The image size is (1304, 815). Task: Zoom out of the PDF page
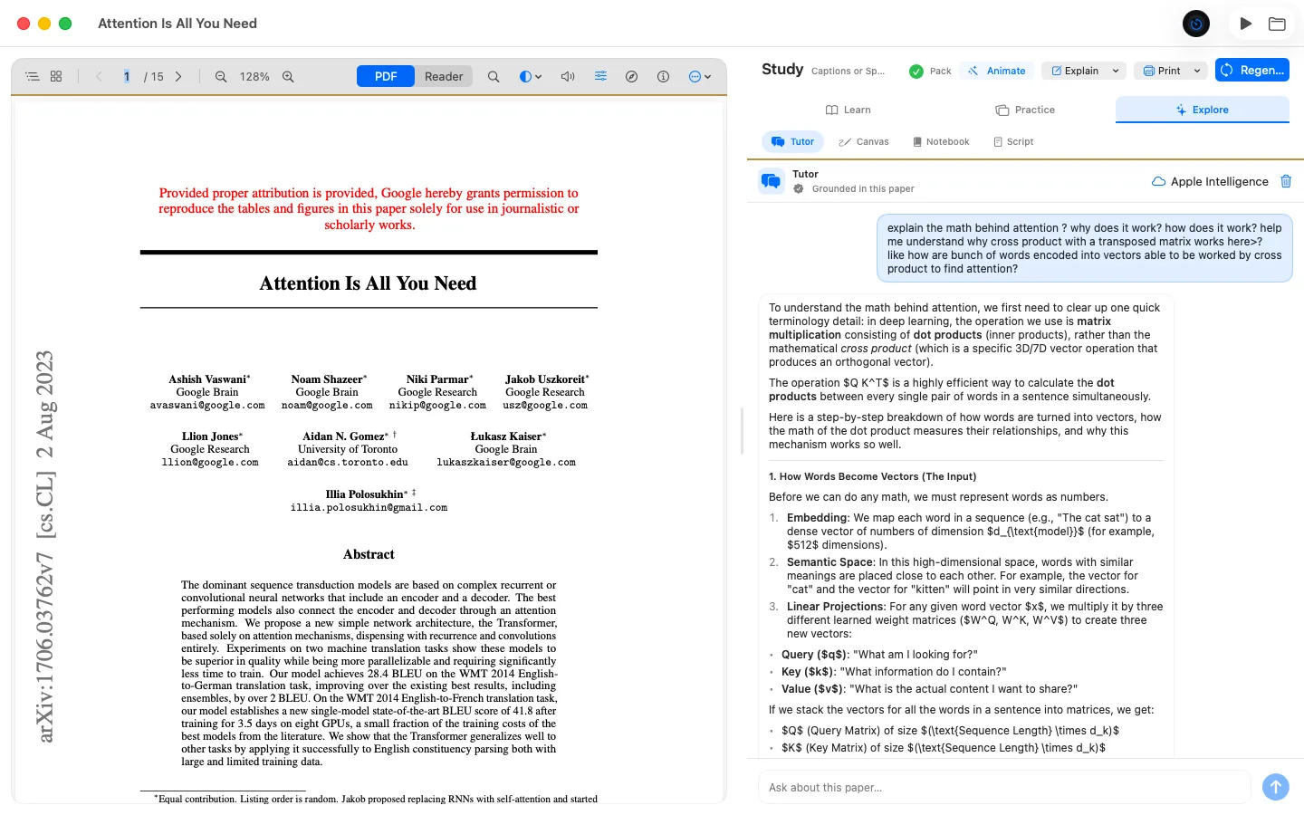point(221,77)
